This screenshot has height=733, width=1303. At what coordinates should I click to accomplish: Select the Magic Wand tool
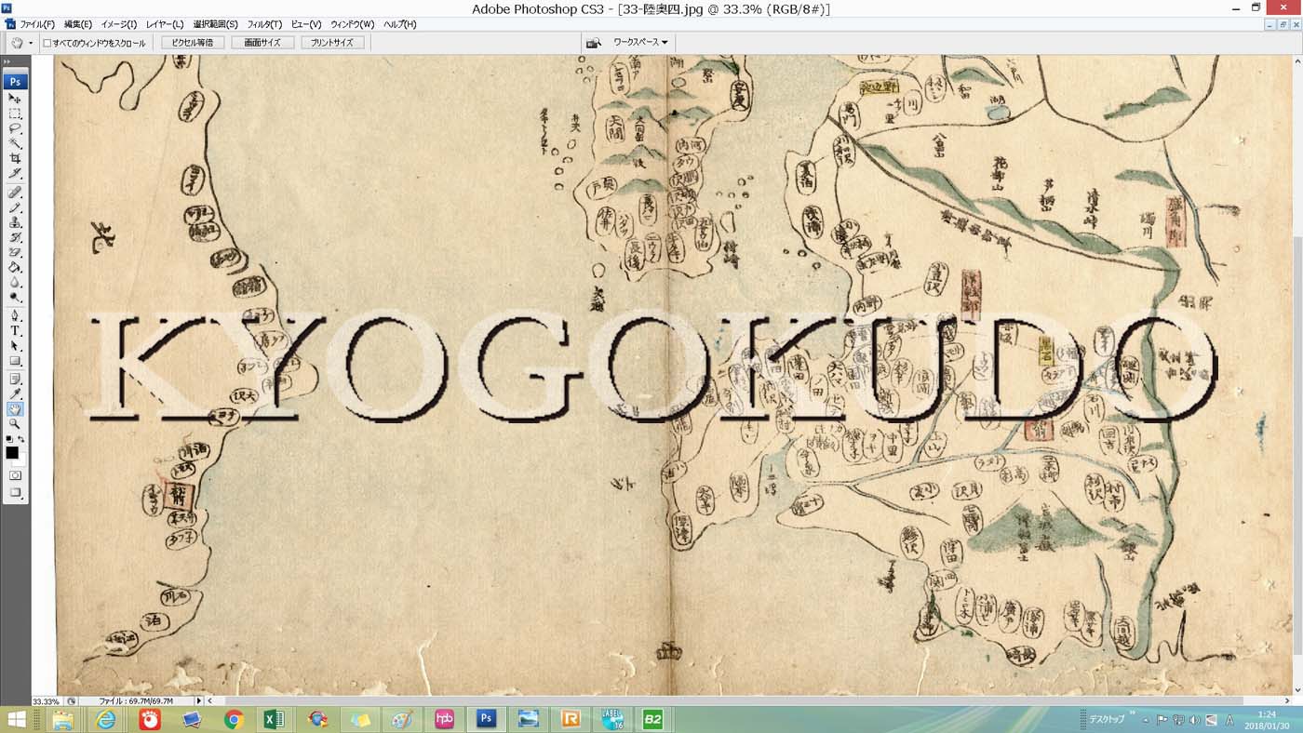click(15, 143)
